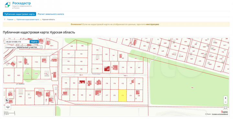Open the Публичная кадастровая карта tab
Viewport: 233px width, 119px height.
coord(19,14)
